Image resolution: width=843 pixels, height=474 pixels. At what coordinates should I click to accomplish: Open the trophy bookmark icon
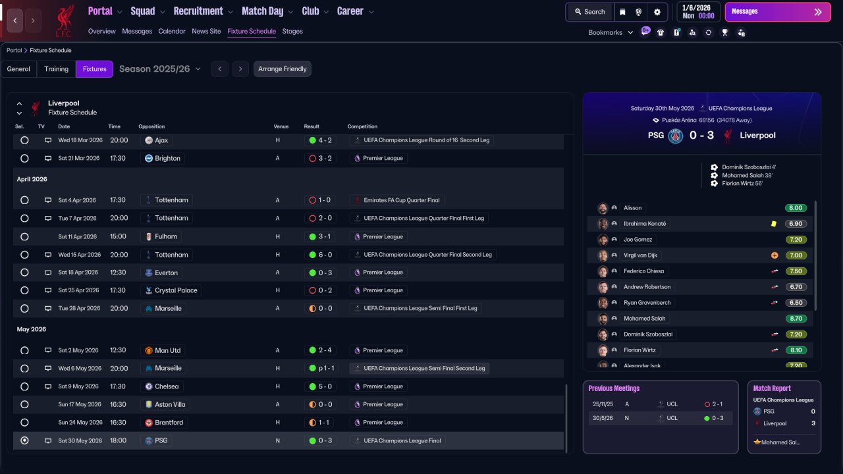724,32
